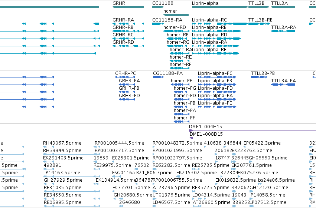316x208 pixels.
Task: Select the Liprin-alpha-PB protein
Action: (217, 85)
